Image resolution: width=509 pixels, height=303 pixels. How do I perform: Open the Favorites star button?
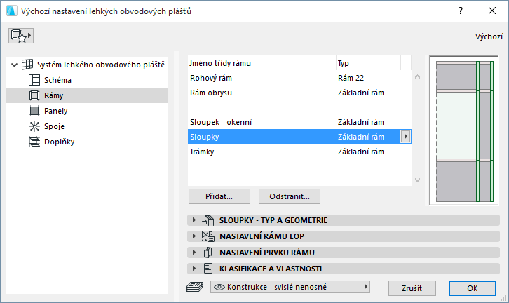pos(22,35)
